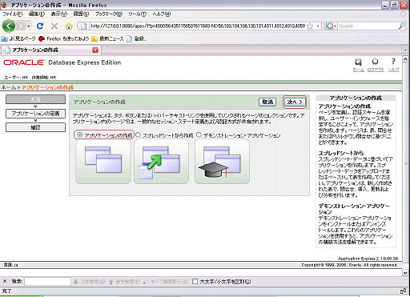Image resolution: width=410 pixels, height=297 pixels.
Task: Click the 前を検索 find previous button
Action: pos(124,281)
